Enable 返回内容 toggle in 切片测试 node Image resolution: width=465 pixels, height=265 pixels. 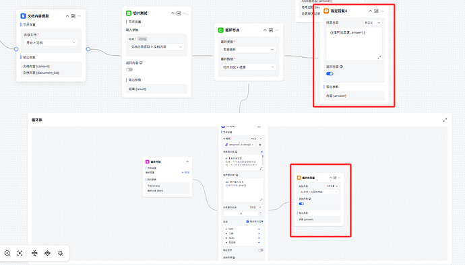(129, 69)
